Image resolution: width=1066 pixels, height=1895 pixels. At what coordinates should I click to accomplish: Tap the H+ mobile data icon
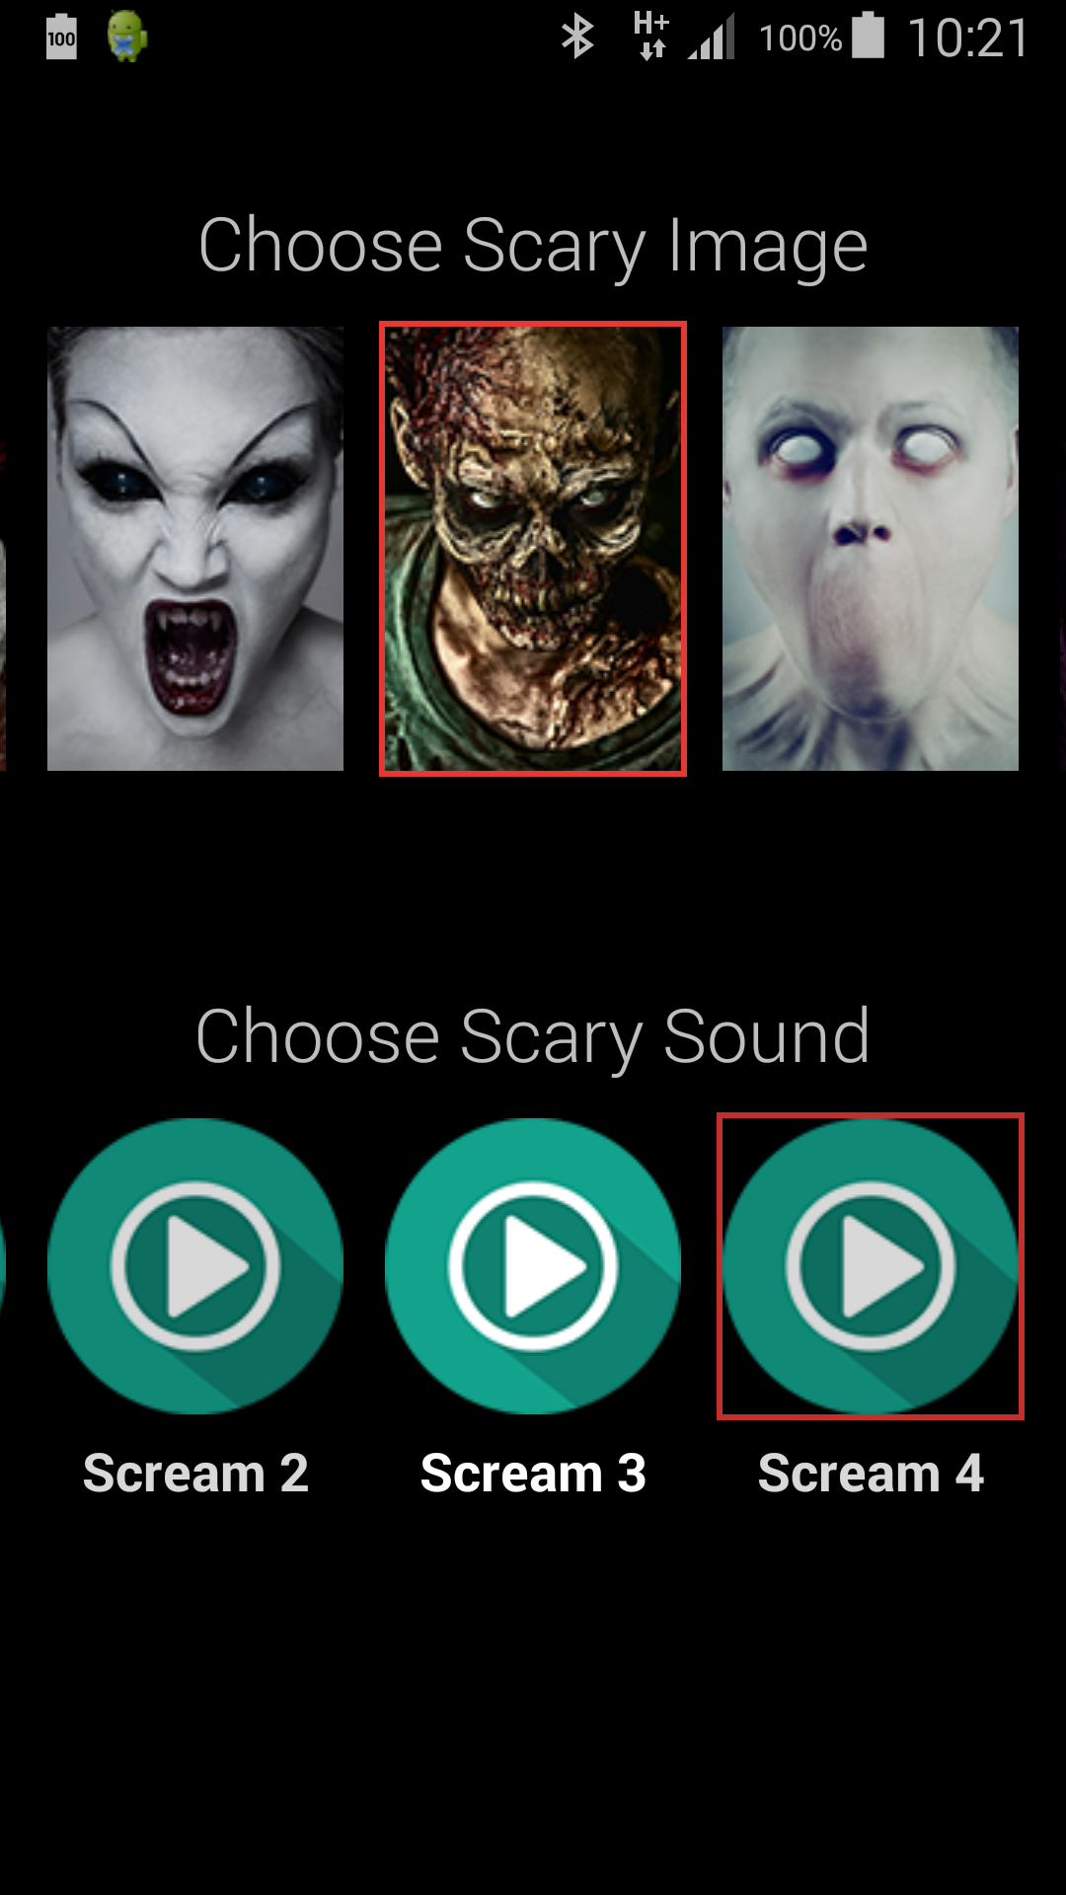click(x=651, y=36)
